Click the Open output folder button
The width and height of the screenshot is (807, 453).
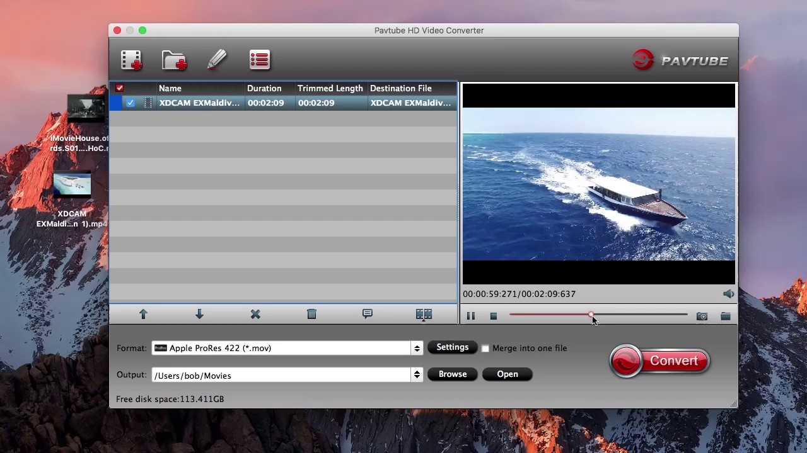(508, 374)
